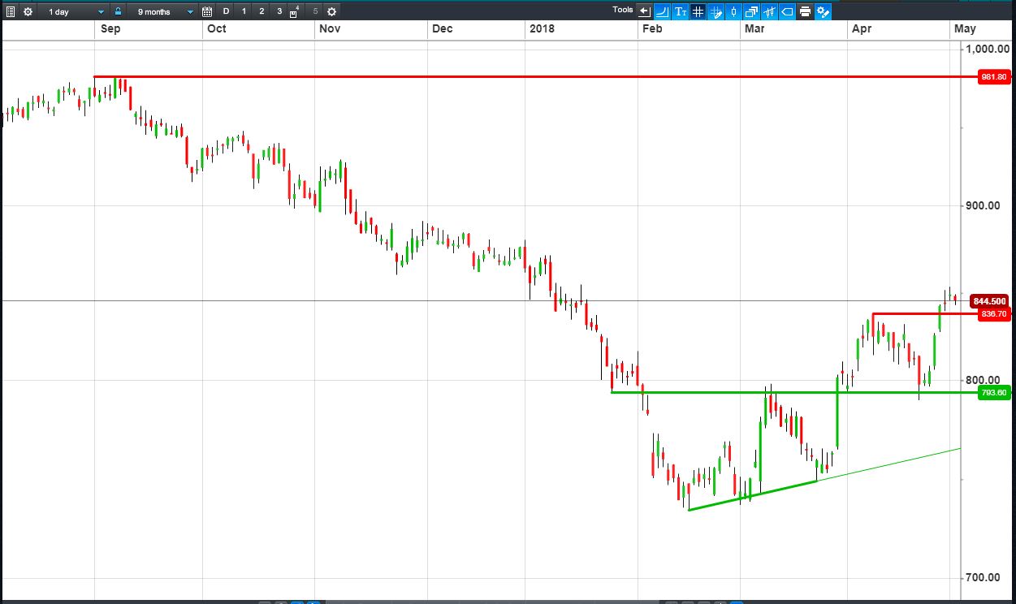Click the 836.70 red price label

994,313
